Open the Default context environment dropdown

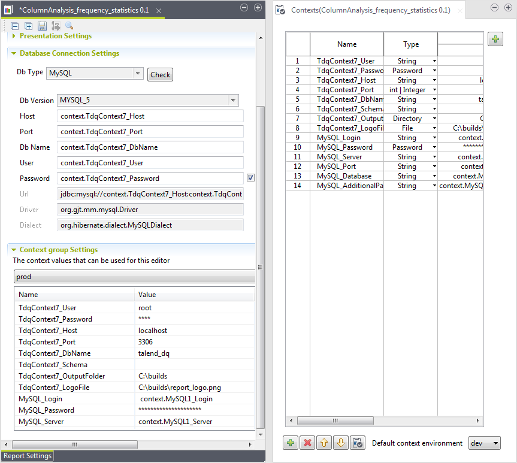click(484, 443)
